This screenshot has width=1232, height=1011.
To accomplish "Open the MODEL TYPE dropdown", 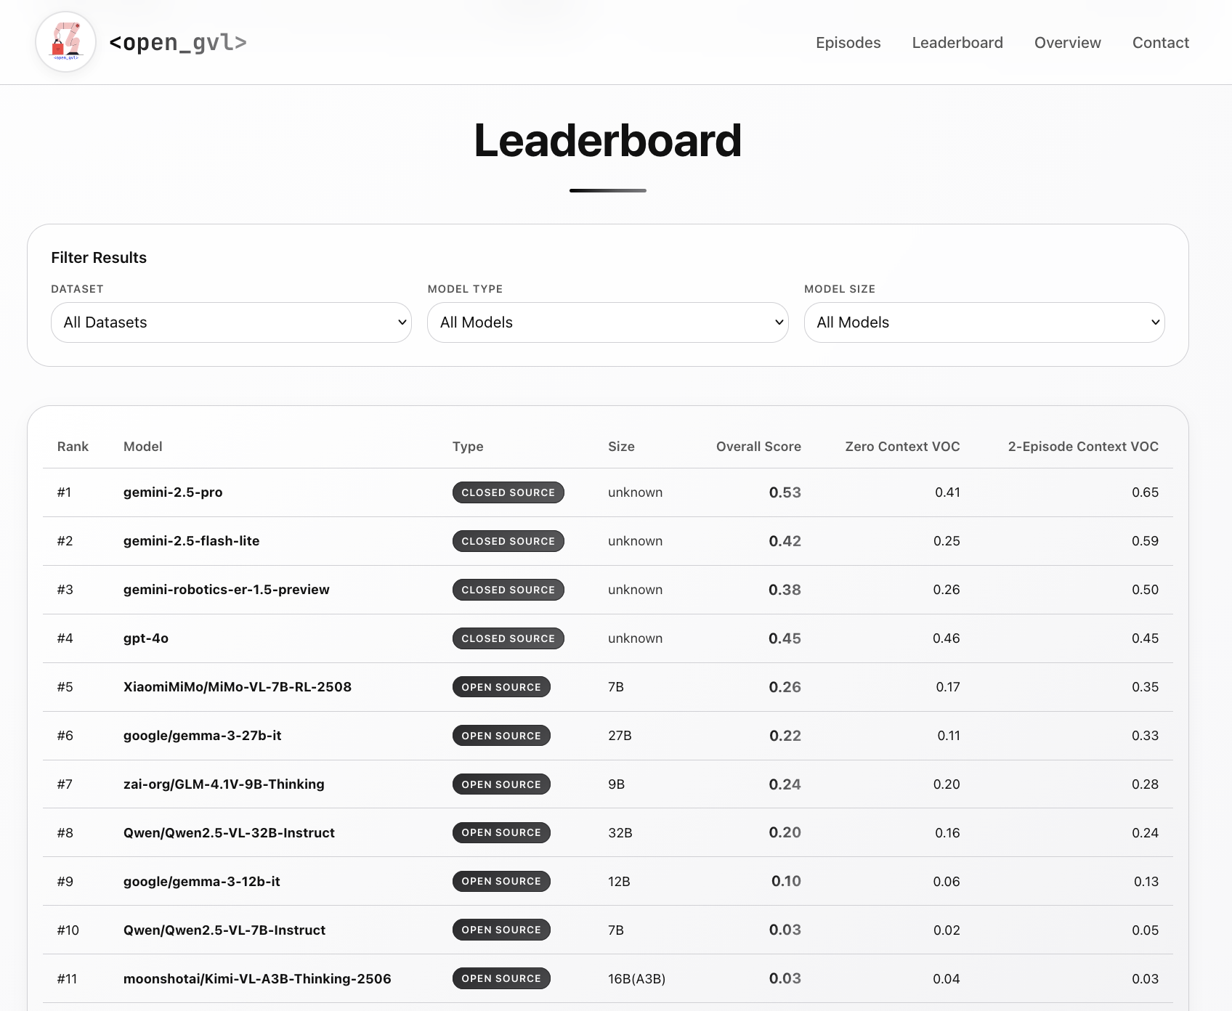I will coord(607,322).
